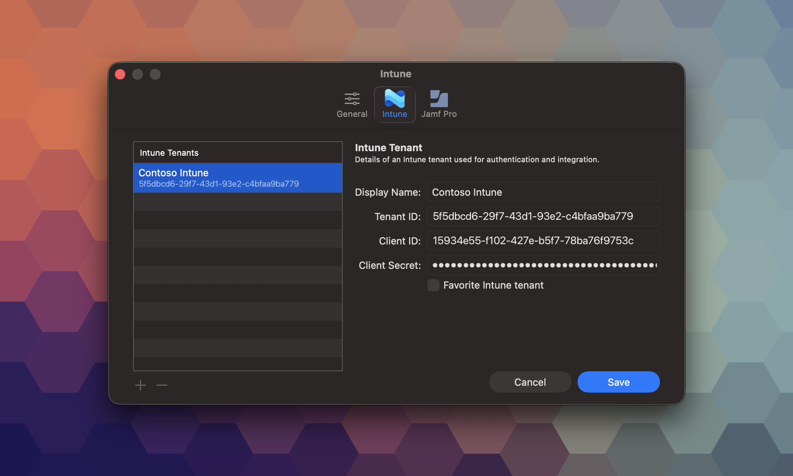Click the gray zoom window button
This screenshot has width=793, height=476.
155,74
